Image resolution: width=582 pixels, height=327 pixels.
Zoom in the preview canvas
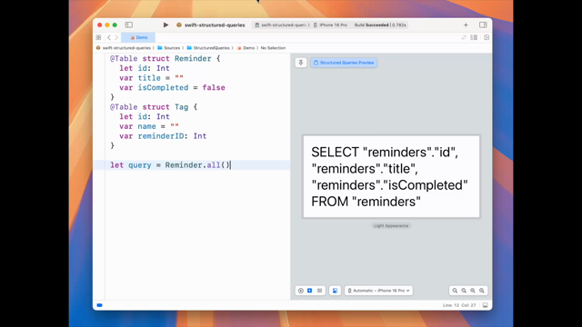point(482,291)
